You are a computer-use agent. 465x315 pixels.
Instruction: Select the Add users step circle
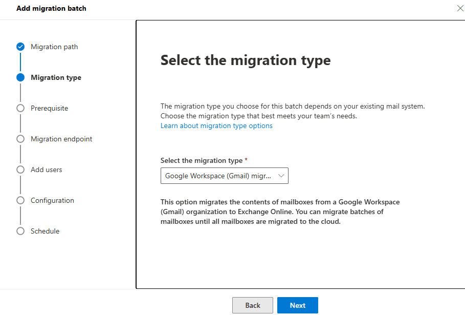point(20,170)
